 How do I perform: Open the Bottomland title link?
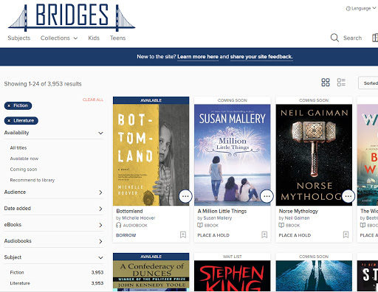coord(129,211)
